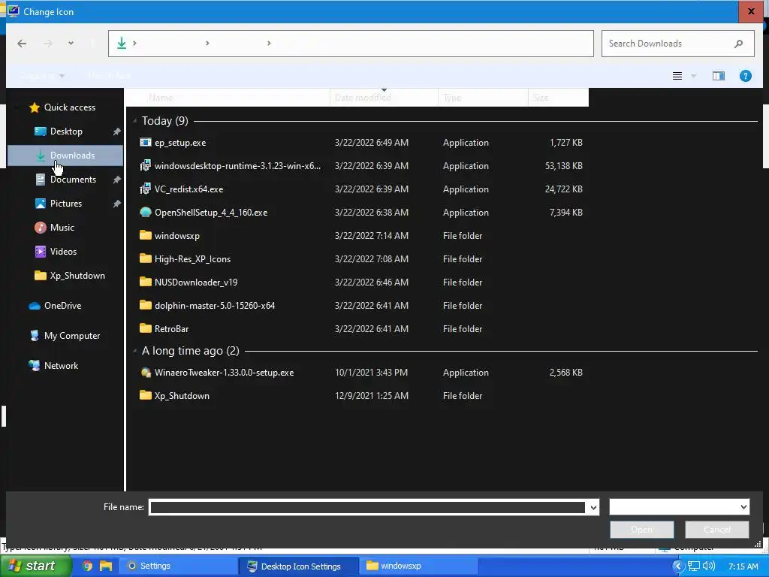Viewport: 769px width, 577px height.
Task: Sort by the Type column header
Action: click(483, 98)
